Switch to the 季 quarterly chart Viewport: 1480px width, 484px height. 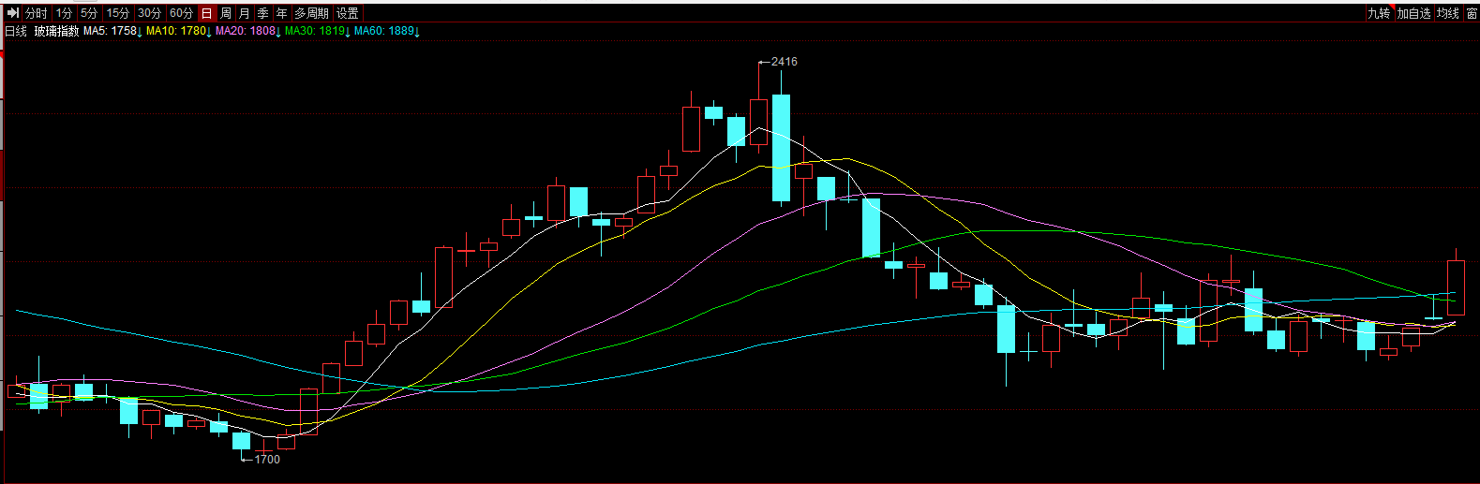click(263, 13)
